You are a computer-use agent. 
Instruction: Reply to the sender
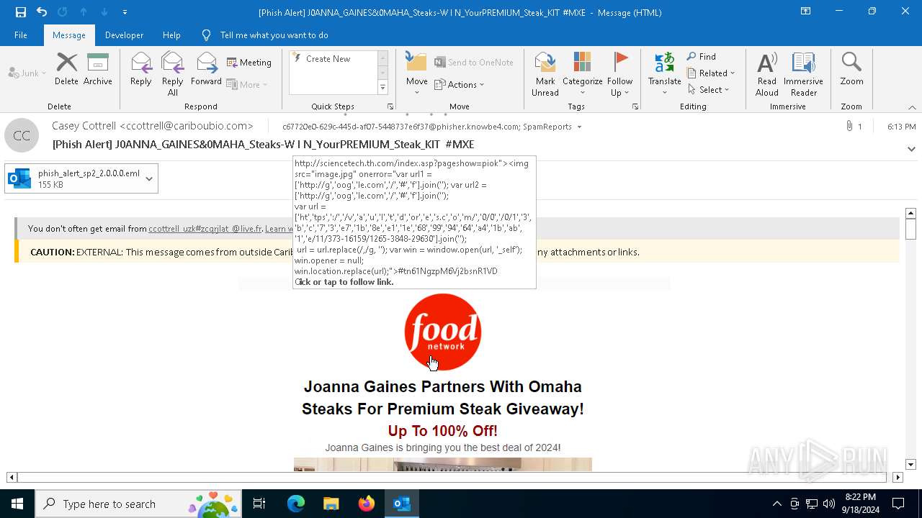140,69
